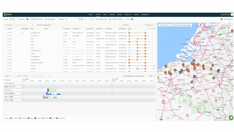Click Personaliseer beside the Resources segment
This screenshot has width=234, height=132.
tap(50, 19)
